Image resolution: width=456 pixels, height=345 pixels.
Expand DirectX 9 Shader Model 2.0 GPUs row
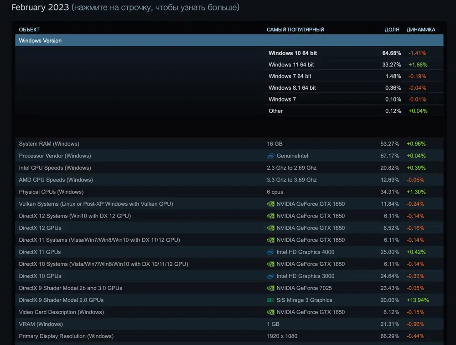coord(229,300)
